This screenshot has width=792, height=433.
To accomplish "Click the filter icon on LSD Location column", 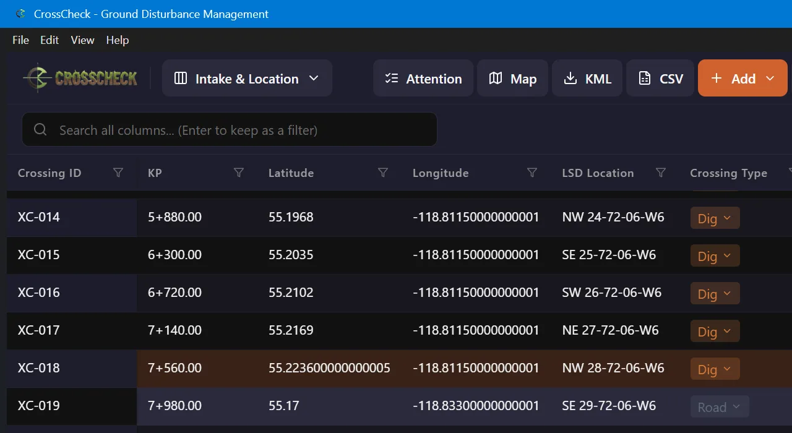I will (x=661, y=173).
